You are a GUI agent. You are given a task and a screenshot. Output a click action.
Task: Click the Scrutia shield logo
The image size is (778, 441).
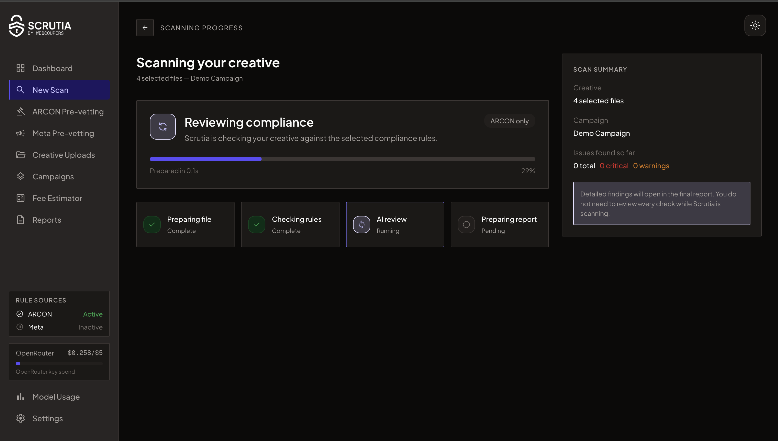[16, 26]
